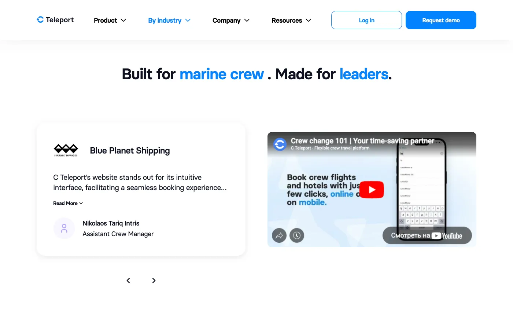Image resolution: width=513 pixels, height=318 pixels.
Task: Expand the Resources navigation menu
Action: click(x=291, y=20)
